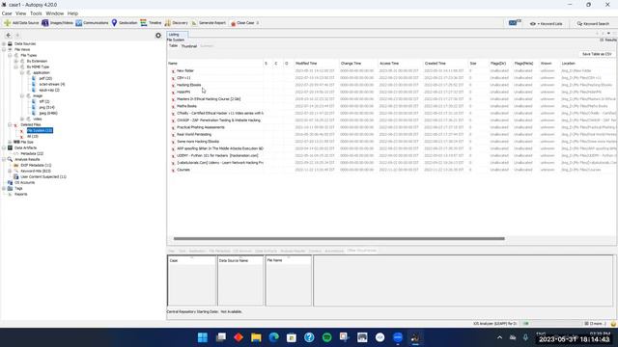This screenshot has height=347, width=618.
Task: Select the File Size node
Action: pyautogui.click(x=27, y=142)
